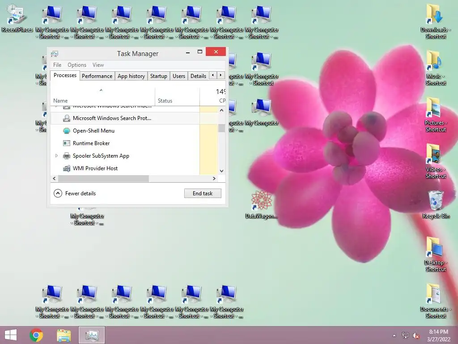Open the network icon in system tray
Screen dimensions: 458x344
(405, 335)
